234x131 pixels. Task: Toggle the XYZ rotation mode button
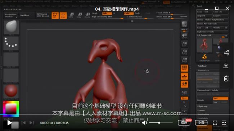tap(184, 98)
